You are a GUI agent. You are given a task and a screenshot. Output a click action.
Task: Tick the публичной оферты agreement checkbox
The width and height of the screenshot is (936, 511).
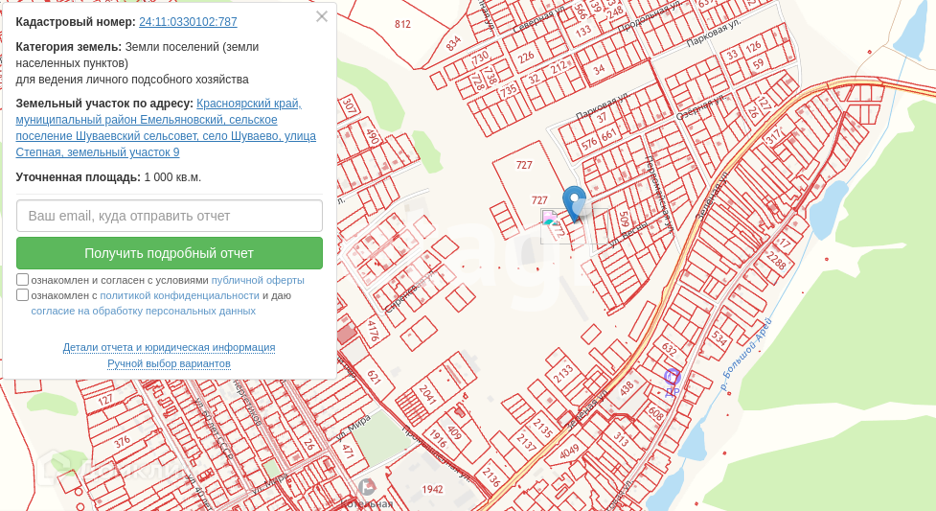(23, 280)
